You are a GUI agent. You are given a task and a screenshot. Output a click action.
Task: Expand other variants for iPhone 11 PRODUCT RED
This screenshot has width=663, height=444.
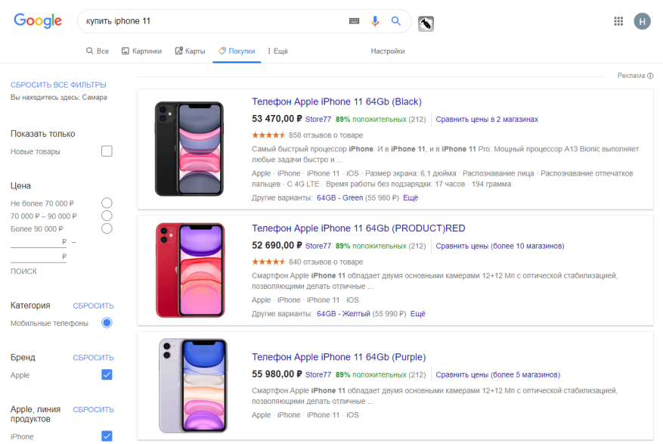[x=418, y=313]
